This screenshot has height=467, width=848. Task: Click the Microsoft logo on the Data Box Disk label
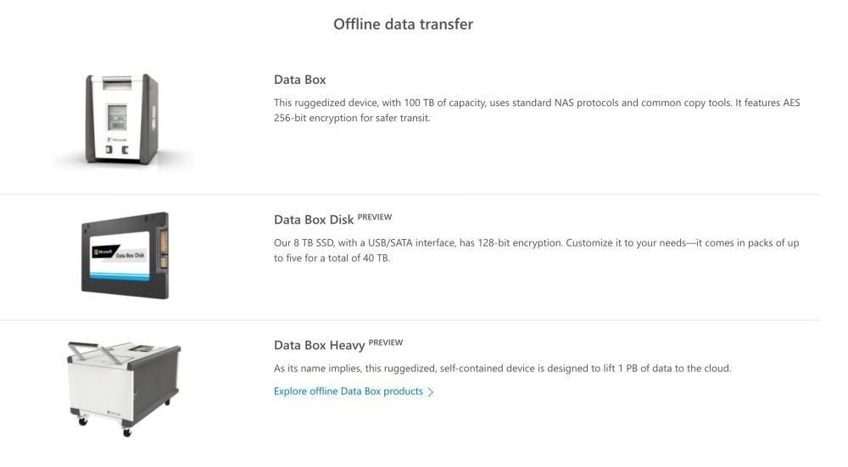[x=103, y=252]
